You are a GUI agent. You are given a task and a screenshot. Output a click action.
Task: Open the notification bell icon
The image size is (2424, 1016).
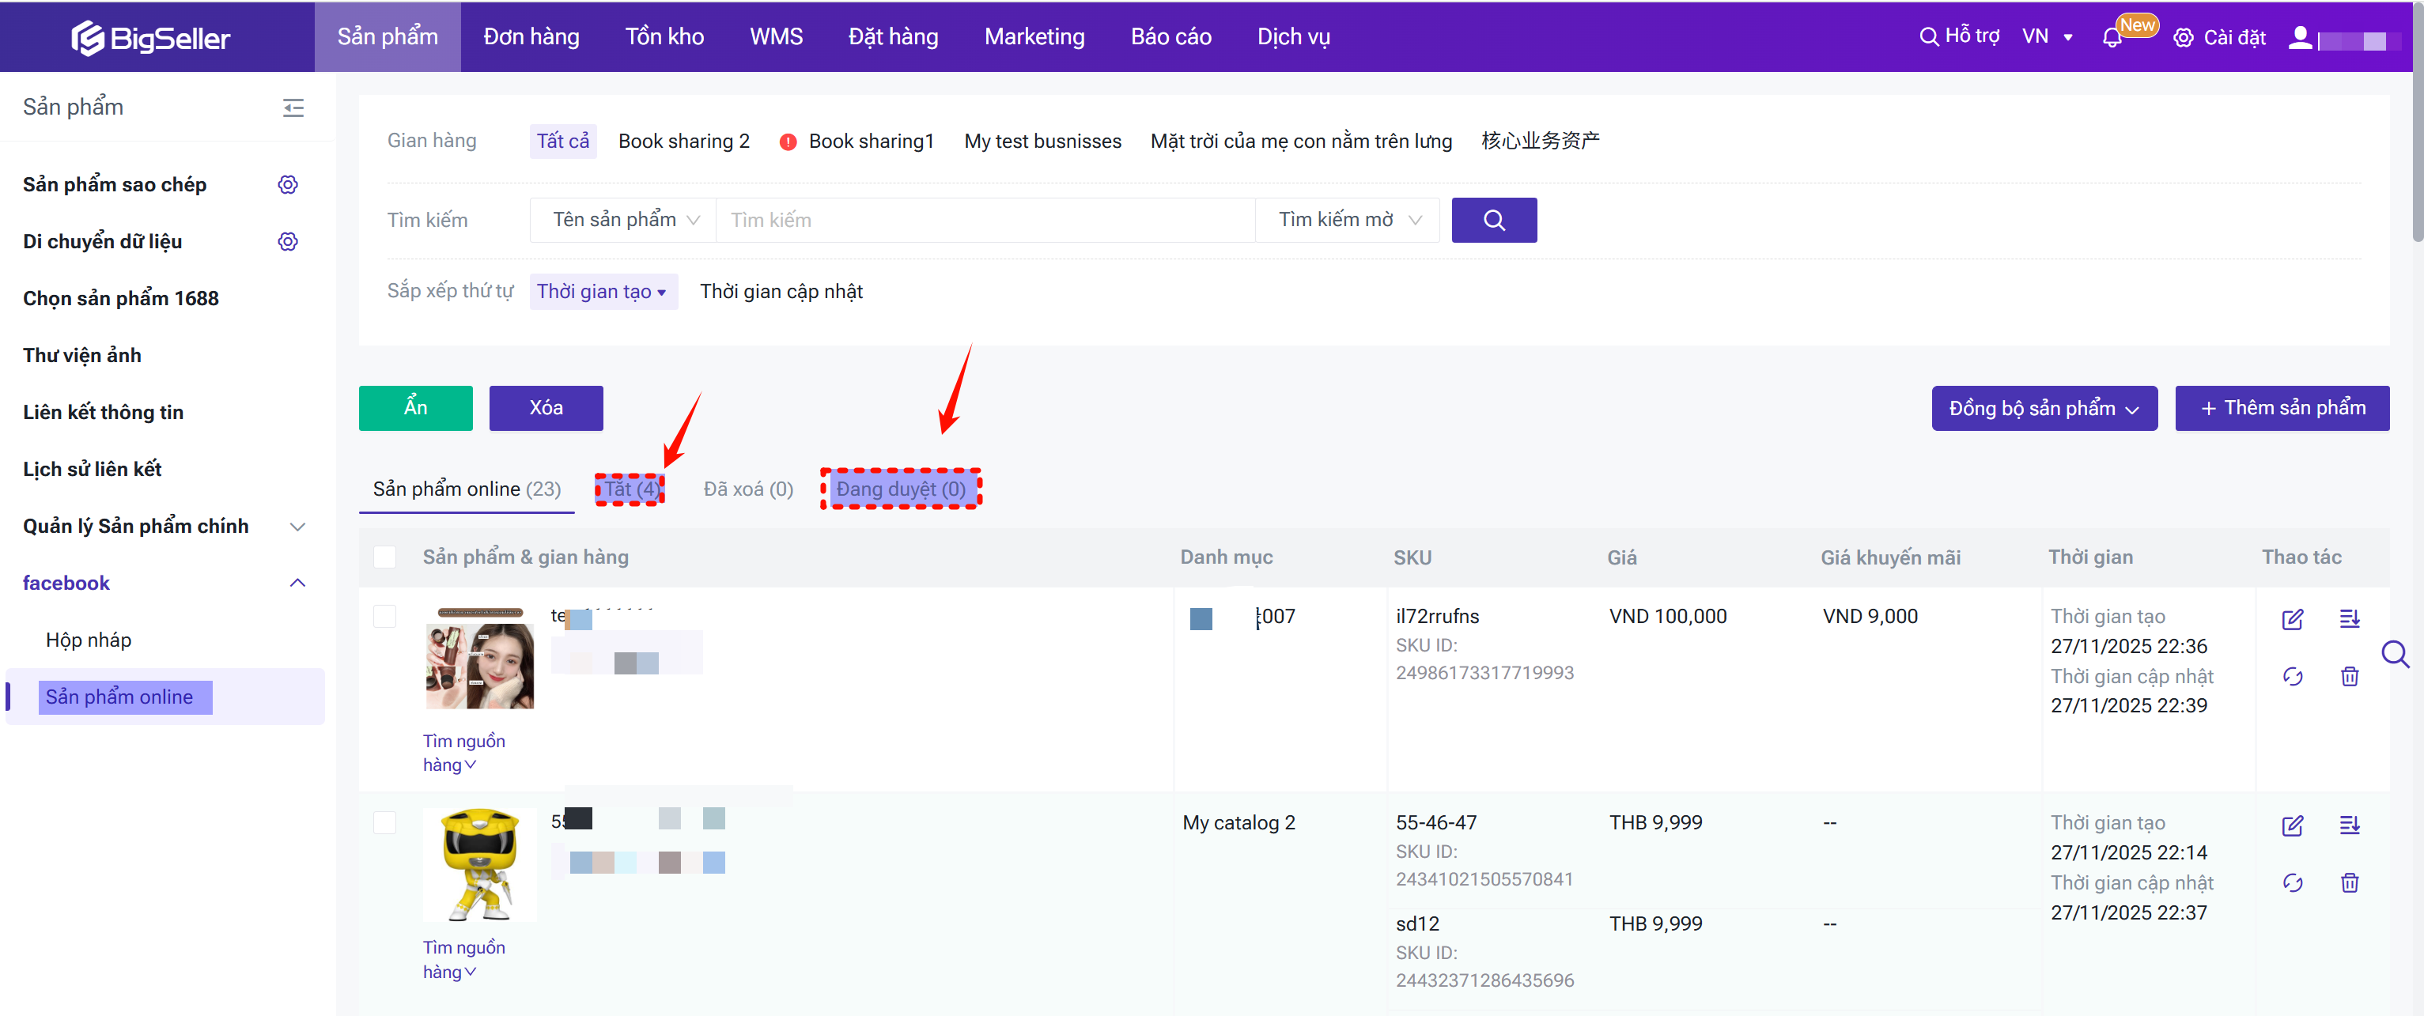coord(2112,38)
